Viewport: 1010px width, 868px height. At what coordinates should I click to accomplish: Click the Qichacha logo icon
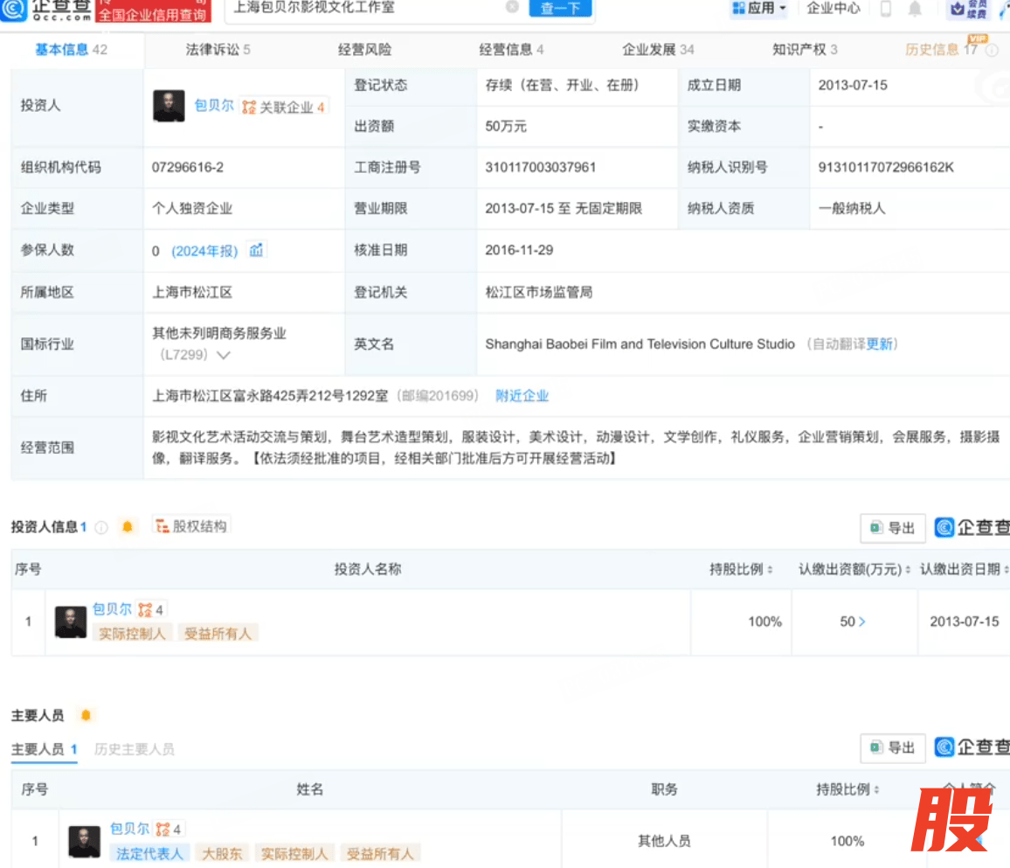[13, 9]
